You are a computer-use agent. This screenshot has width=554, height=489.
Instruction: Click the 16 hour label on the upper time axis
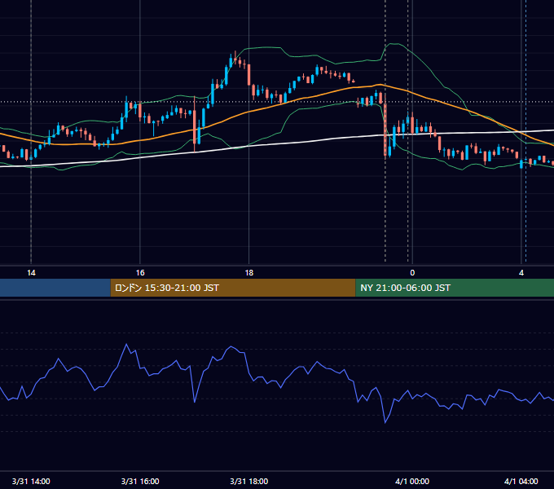(x=140, y=273)
